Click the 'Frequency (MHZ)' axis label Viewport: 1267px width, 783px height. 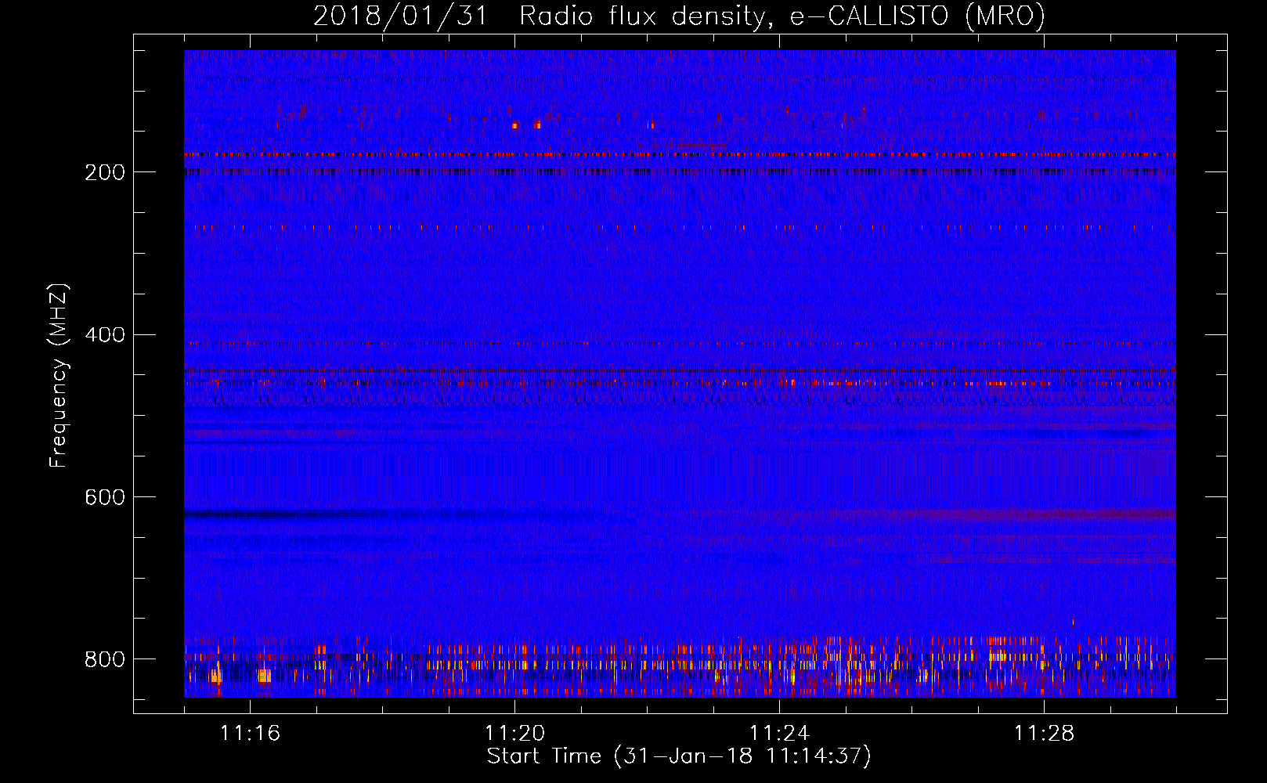[59, 376]
